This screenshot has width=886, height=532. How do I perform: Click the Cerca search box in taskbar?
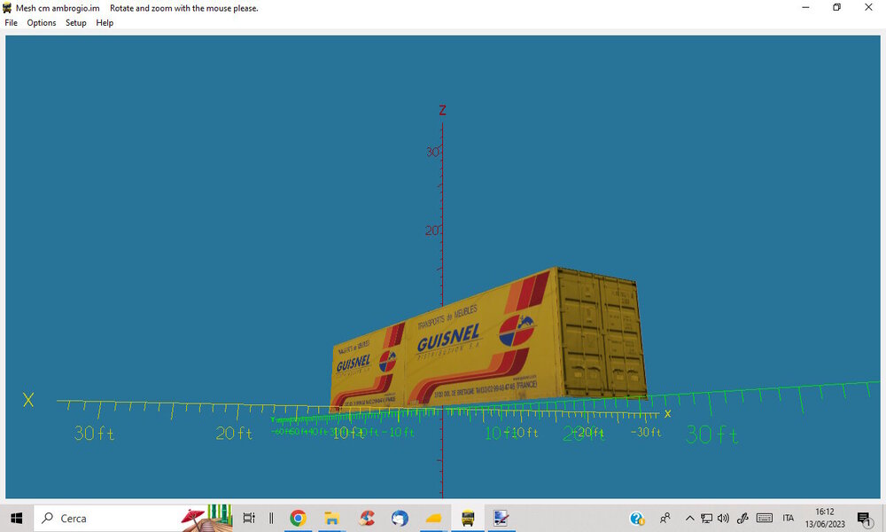click(x=134, y=518)
